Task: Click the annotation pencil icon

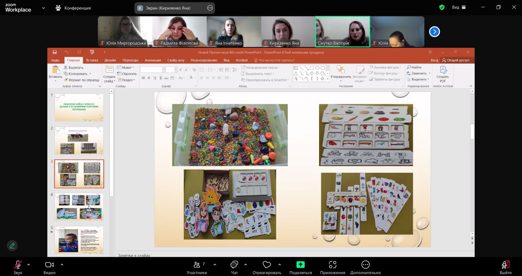Action: (12, 246)
